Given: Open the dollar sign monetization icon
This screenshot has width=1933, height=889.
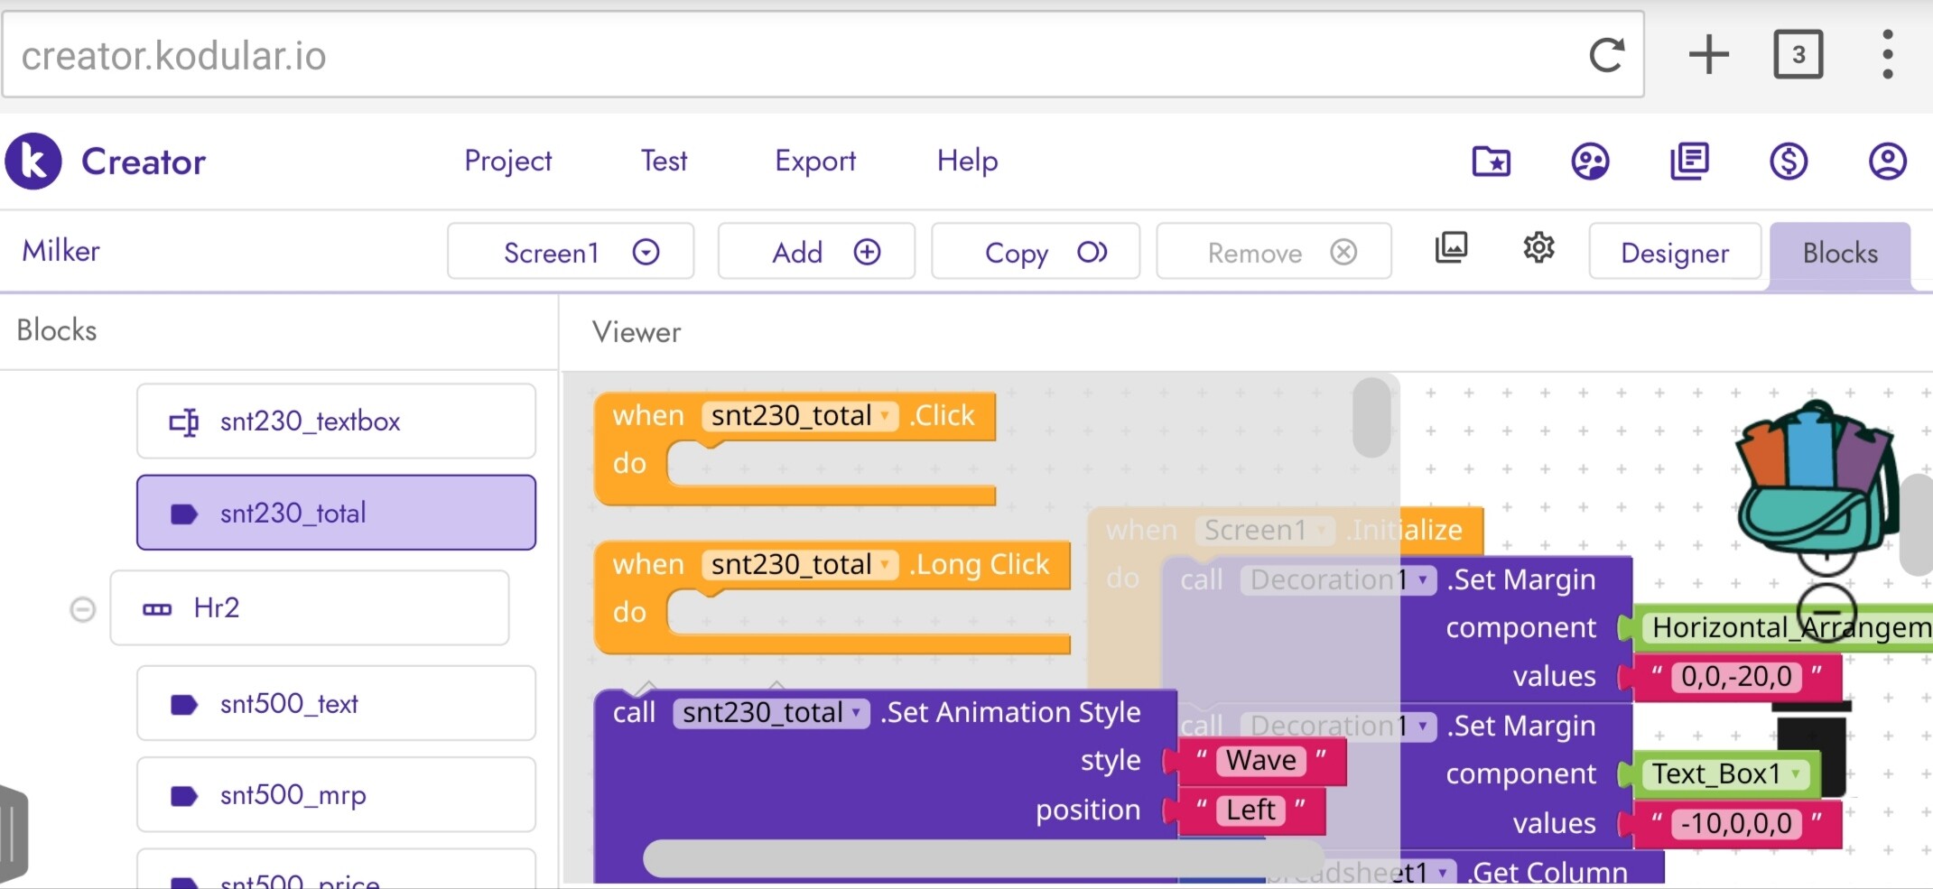Looking at the screenshot, I should tap(1789, 162).
